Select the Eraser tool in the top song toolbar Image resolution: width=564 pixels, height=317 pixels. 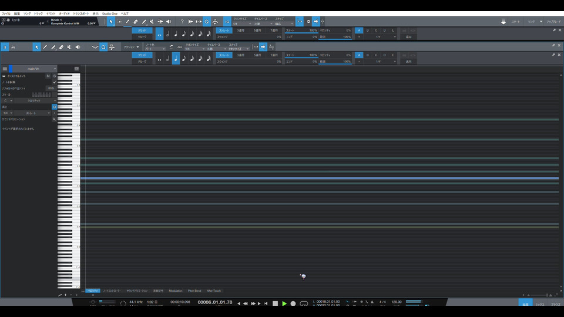coord(136,22)
